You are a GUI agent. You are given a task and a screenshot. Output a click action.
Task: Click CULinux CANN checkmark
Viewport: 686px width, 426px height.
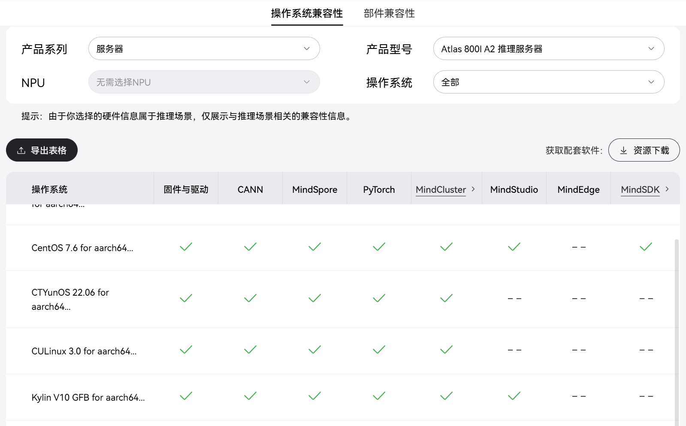250,350
